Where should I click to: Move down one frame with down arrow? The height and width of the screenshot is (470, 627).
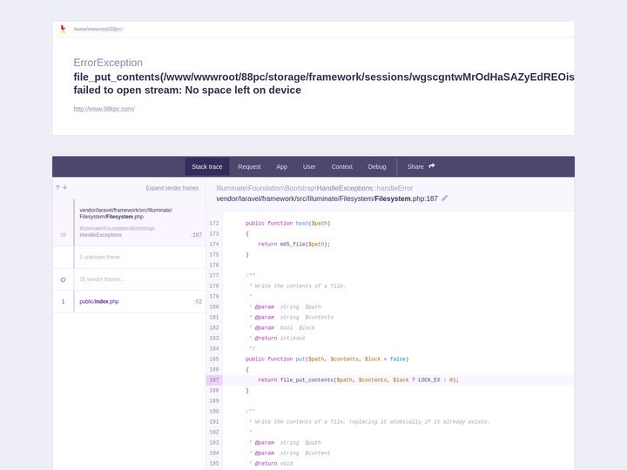64,187
